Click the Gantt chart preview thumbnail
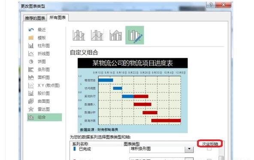Viewport: 254px width, 160px height. click(133, 95)
